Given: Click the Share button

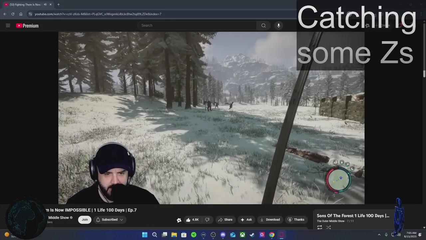Looking at the screenshot, I should [x=225, y=220].
